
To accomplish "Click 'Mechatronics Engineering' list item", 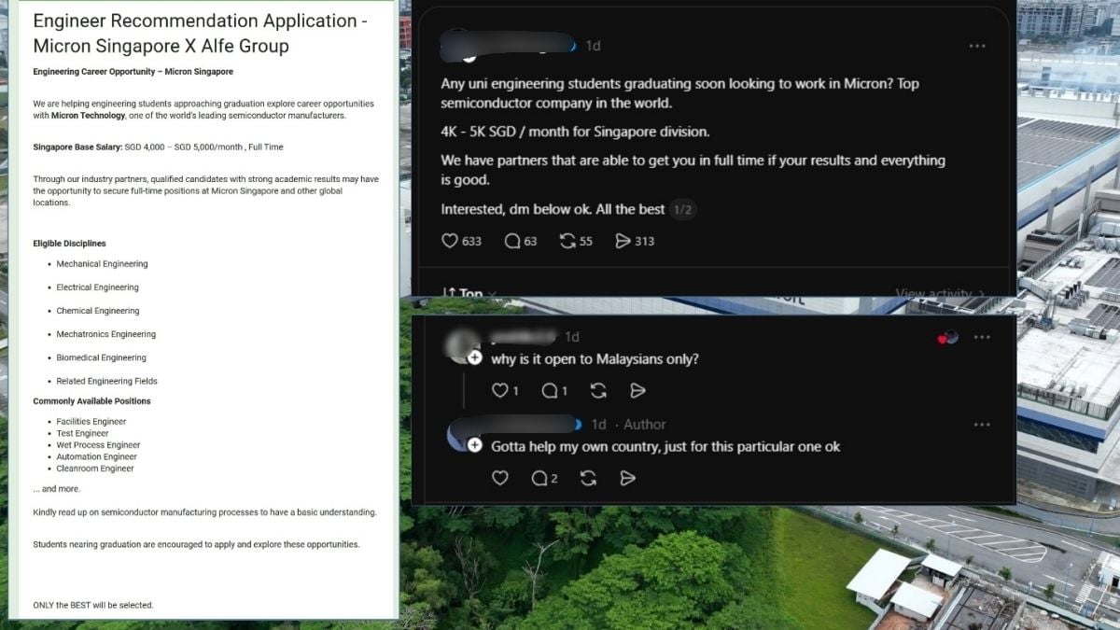I will (105, 334).
